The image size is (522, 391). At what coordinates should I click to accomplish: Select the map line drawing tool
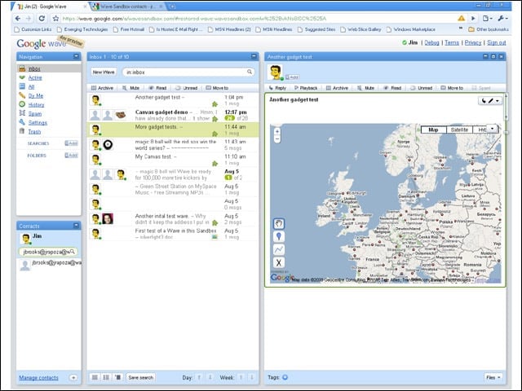(x=279, y=249)
